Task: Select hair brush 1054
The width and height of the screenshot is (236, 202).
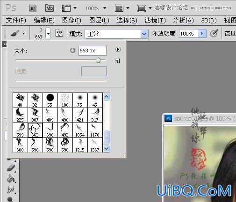Action: click(x=80, y=130)
